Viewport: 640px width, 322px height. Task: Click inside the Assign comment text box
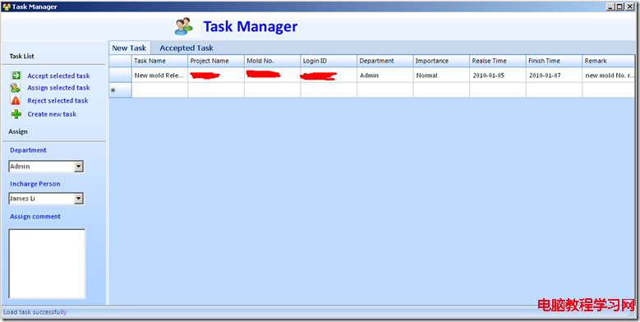(47, 264)
